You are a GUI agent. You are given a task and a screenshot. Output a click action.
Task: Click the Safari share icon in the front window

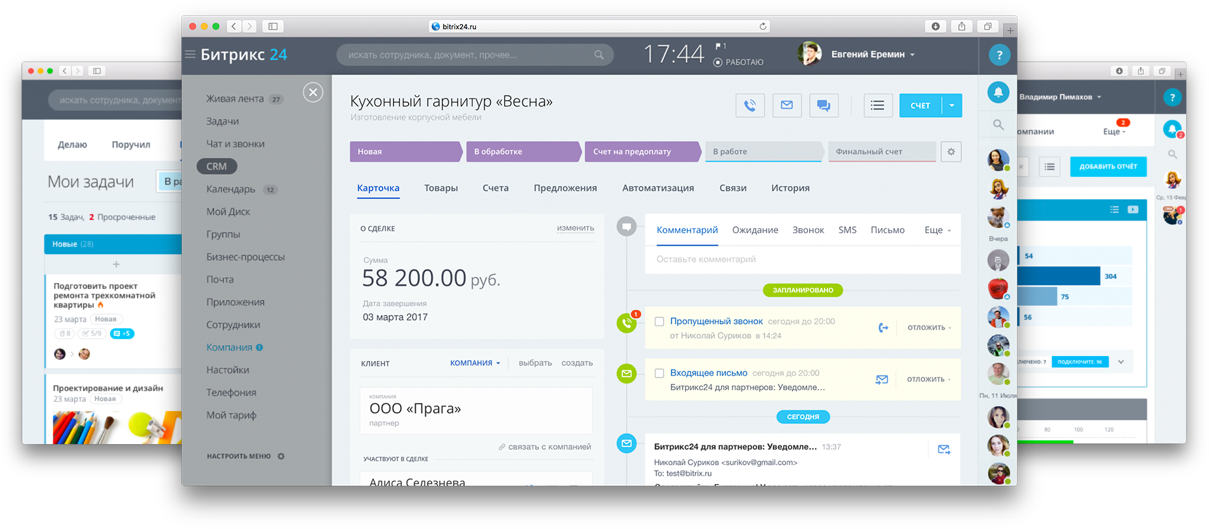pos(961,26)
